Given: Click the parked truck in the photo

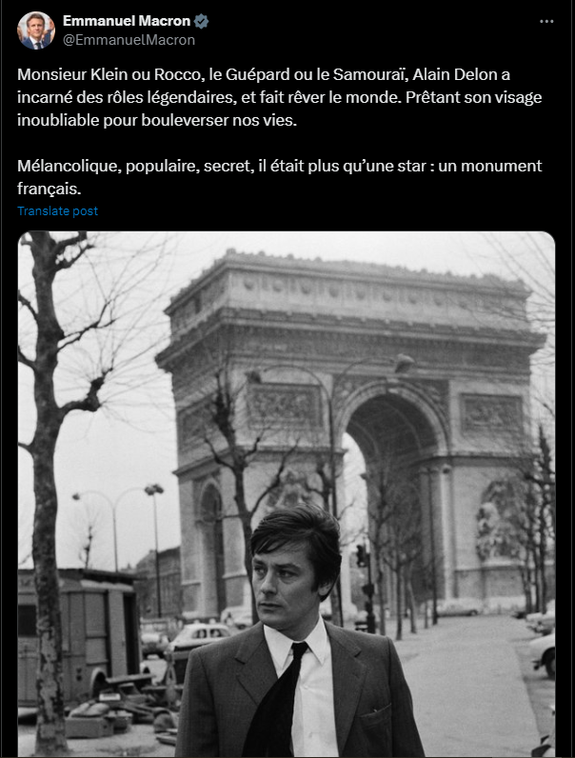Looking at the screenshot, I should [79, 638].
